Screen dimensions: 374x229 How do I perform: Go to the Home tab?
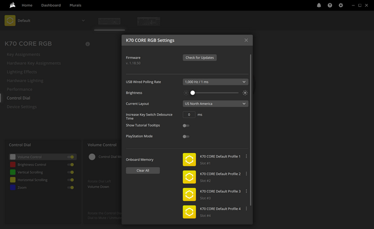click(27, 5)
